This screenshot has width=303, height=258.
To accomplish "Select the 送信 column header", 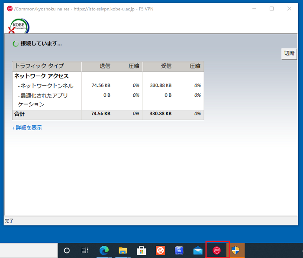I will (105, 66).
